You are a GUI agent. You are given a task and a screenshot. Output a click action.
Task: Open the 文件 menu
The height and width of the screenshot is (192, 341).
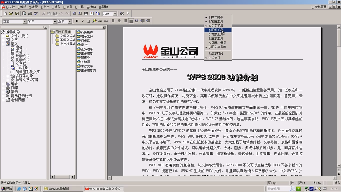(10, 7)
